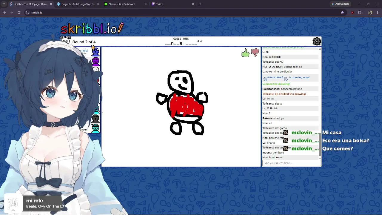Click message 'Rakuzanshad: baneenlo pofabo'
The width and height of the screenshot is (382, 215).
[x=282, y=89]
